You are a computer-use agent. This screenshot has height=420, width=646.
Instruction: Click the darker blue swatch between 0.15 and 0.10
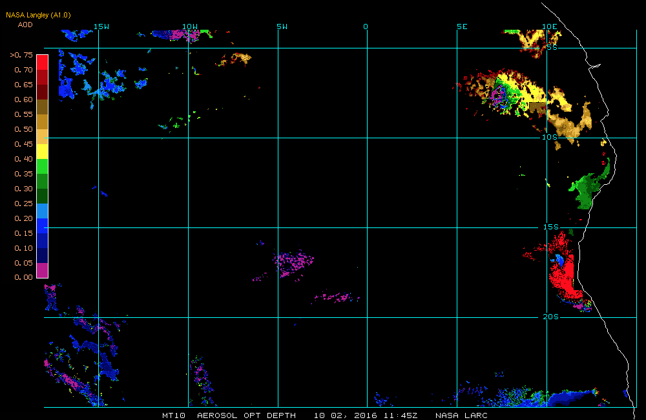pos(43,240)
